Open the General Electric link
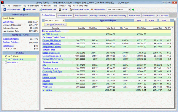This screenshot has height=112, width=178. tap(49, 78)
